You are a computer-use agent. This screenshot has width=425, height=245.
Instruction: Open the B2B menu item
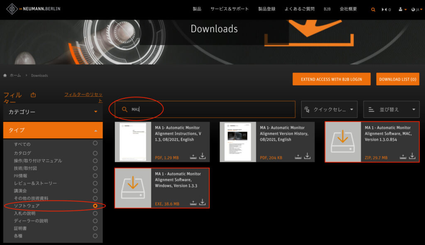(x=327, y=9)
